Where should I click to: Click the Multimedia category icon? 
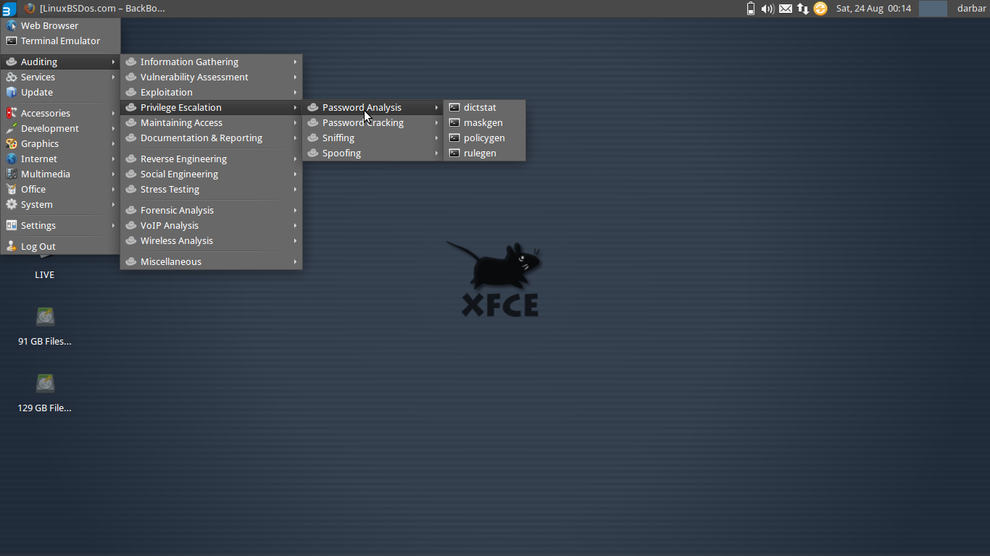click(x=11, y=174)
